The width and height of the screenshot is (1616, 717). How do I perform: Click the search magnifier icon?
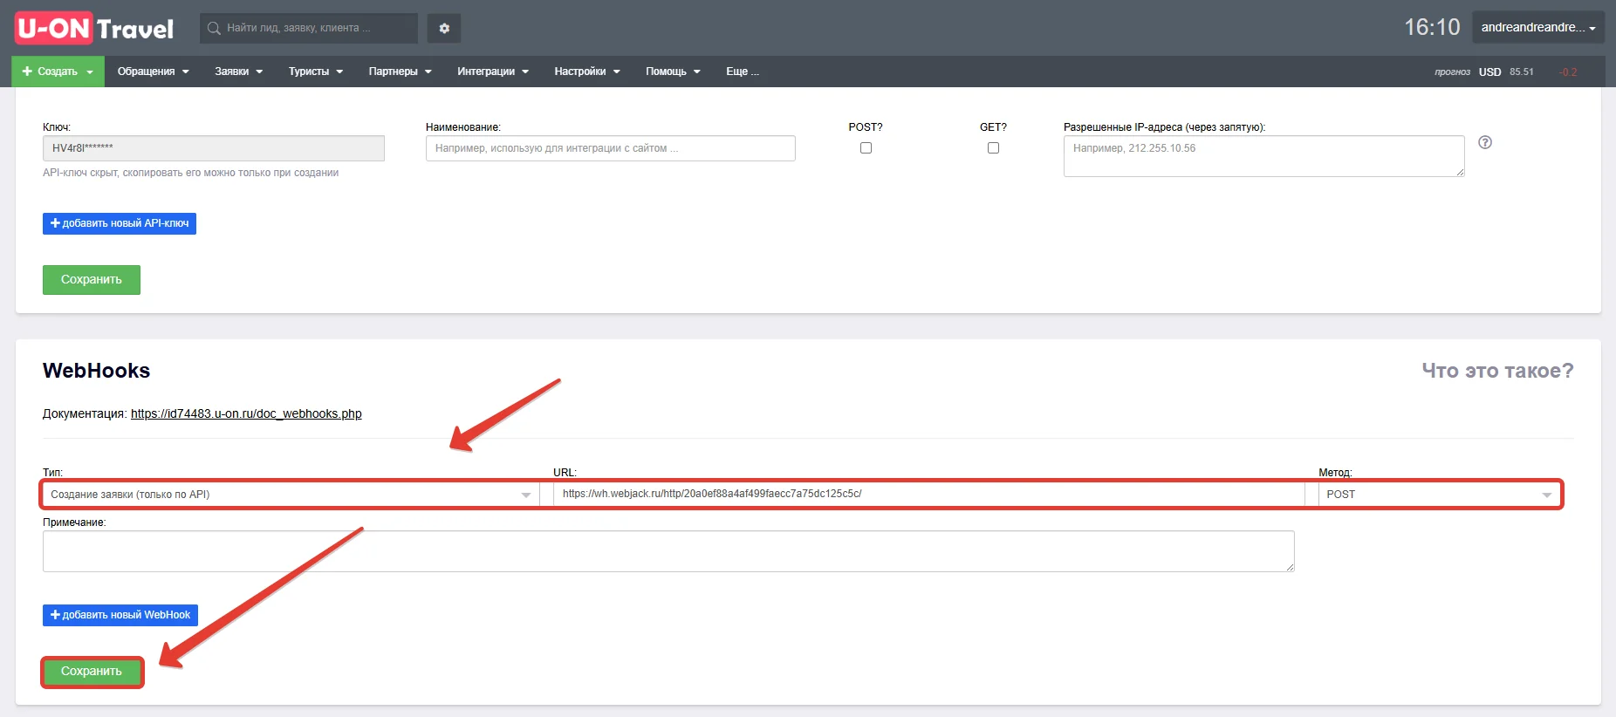coord(214,28)
